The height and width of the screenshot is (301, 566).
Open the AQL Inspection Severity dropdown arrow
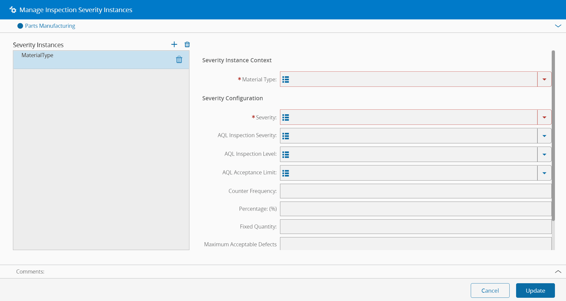tap(544, 136)
